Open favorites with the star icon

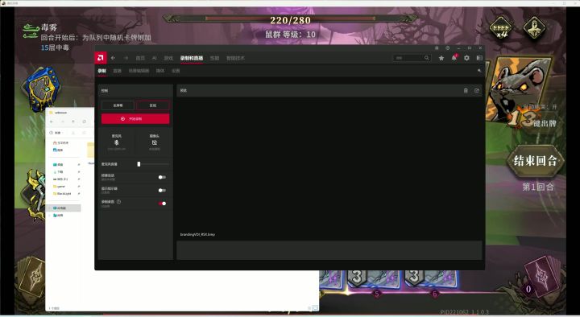[x=441, y=58]
